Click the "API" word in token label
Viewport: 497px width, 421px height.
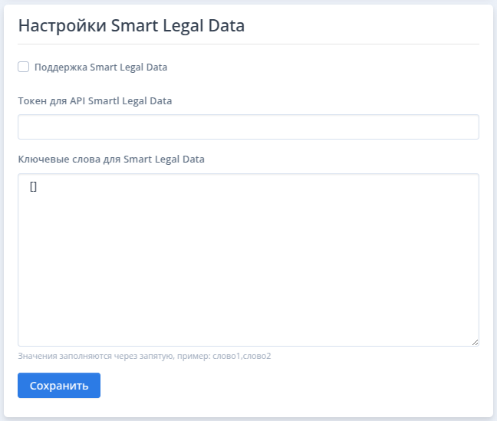[77, 100]
